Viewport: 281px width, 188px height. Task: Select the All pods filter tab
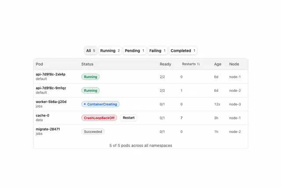coord(91,51)
